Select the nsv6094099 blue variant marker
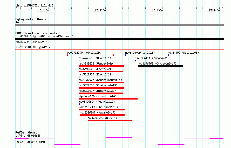Viewport: 231px width, 148px height. pos(126,55)
